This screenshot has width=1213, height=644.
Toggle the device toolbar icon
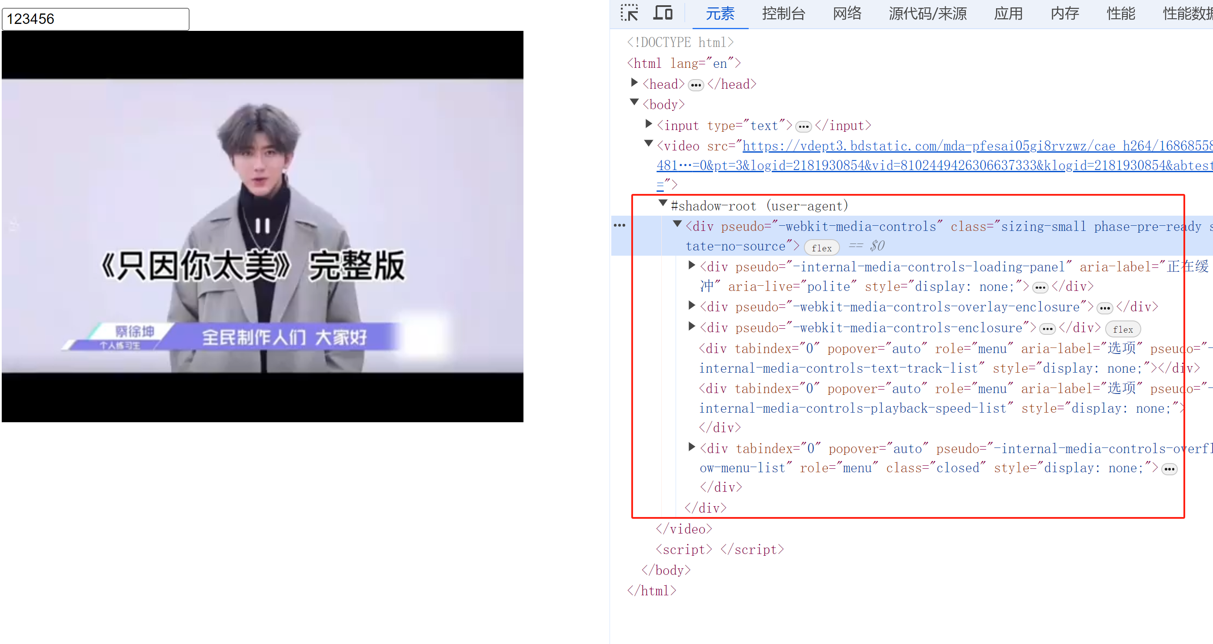click(663, 13)
